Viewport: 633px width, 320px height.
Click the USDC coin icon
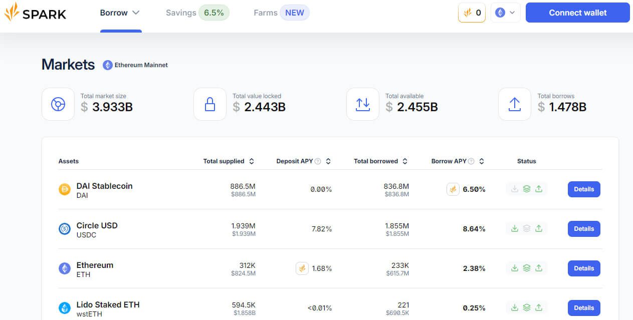coord(65,229)
